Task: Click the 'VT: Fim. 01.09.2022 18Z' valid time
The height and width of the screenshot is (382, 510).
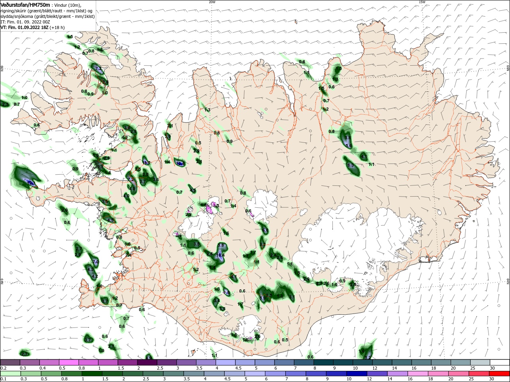Action: 24,27
